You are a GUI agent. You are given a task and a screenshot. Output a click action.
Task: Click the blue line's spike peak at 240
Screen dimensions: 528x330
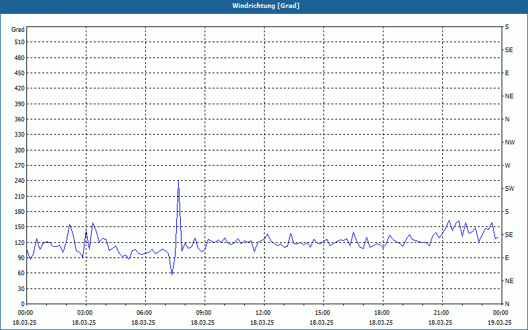point(178,181)
